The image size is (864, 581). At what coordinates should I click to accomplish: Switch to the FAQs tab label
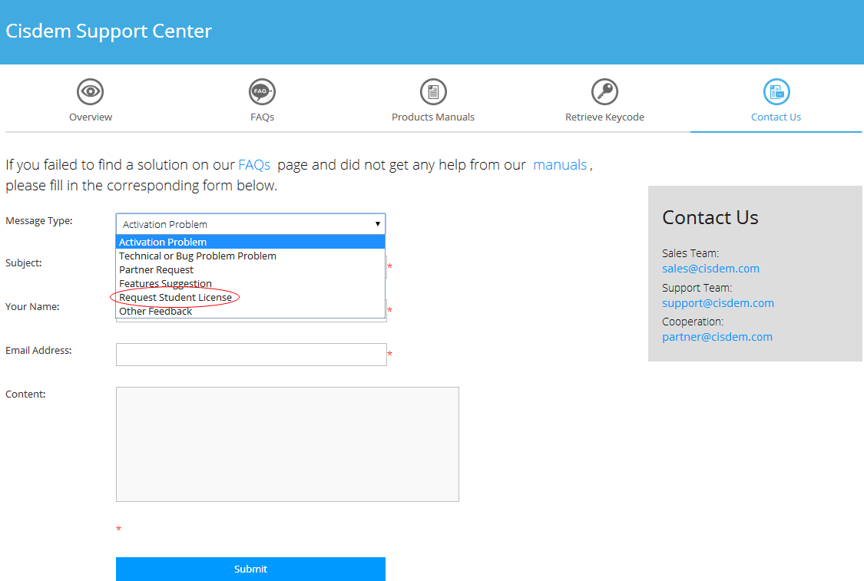(x=262, y=117)
